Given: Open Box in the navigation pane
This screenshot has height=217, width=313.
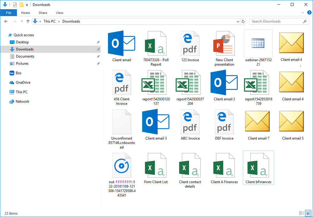Looking at the screenshot, I should (15, 73).
